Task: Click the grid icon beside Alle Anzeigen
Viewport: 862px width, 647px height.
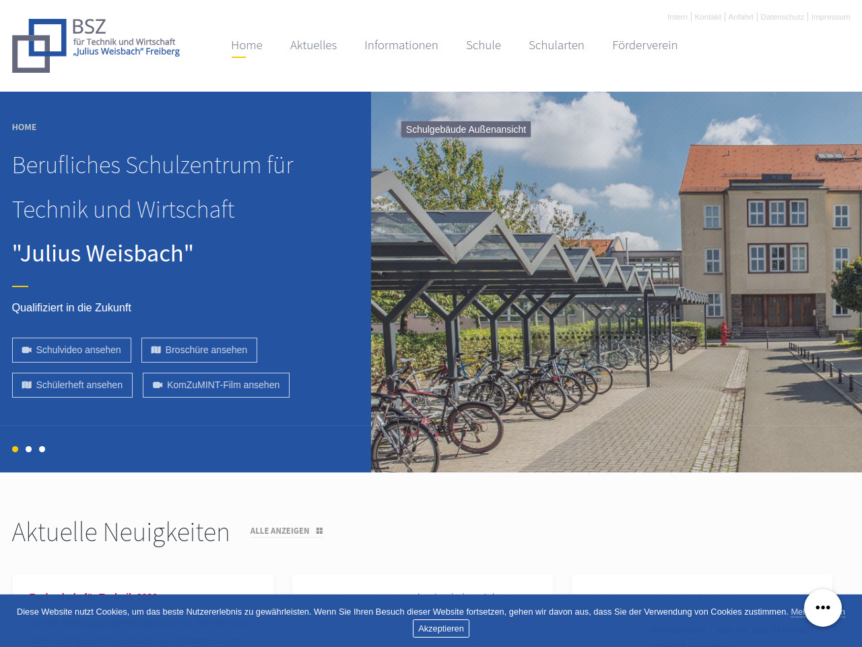Action: (x=319, y=531)
